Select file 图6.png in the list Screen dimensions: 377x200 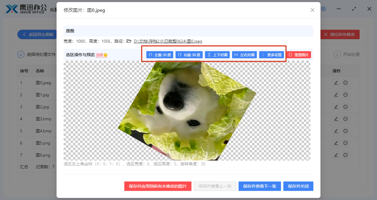pyautogui.click(x=43, y=155)
